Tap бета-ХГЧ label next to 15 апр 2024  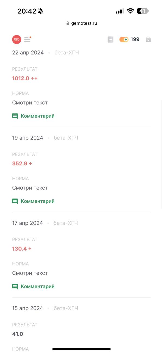tap(66, 308)
